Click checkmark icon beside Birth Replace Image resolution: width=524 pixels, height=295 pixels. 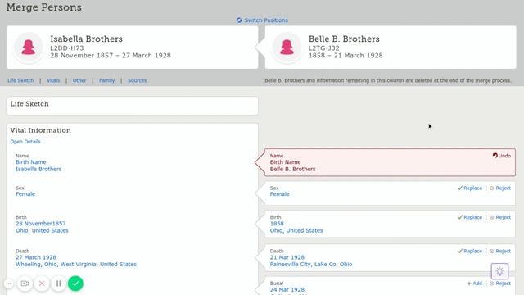point(460,217)
